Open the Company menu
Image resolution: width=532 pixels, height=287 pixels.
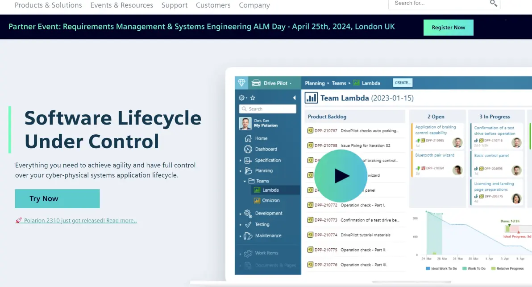[254, 5]
